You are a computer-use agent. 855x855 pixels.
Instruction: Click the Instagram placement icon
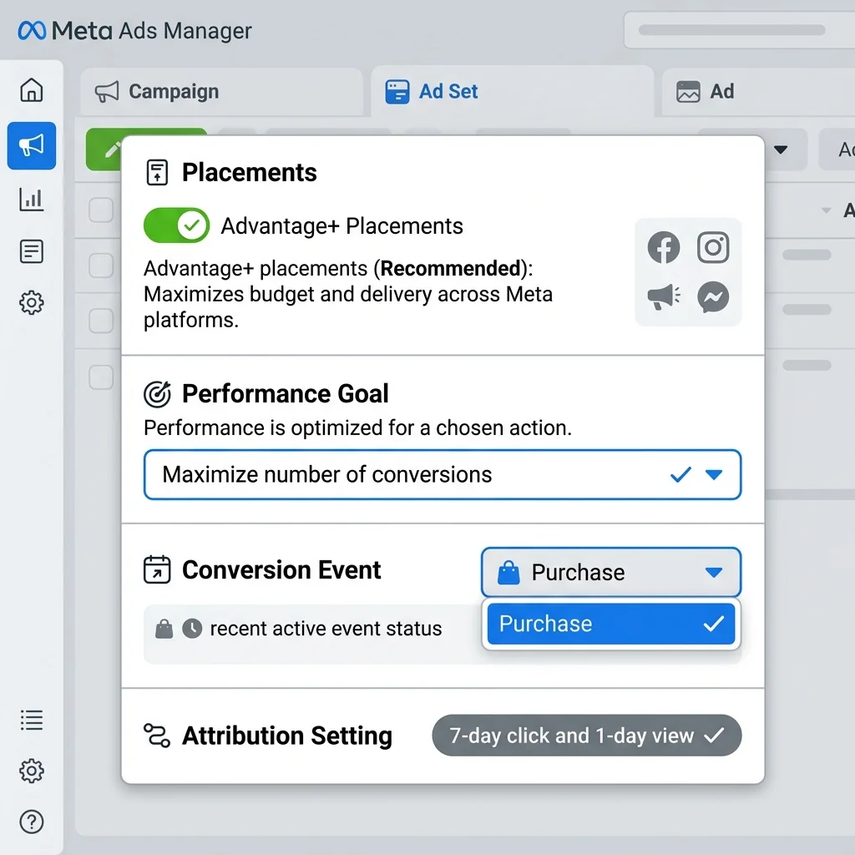click(x=713, y=247)
